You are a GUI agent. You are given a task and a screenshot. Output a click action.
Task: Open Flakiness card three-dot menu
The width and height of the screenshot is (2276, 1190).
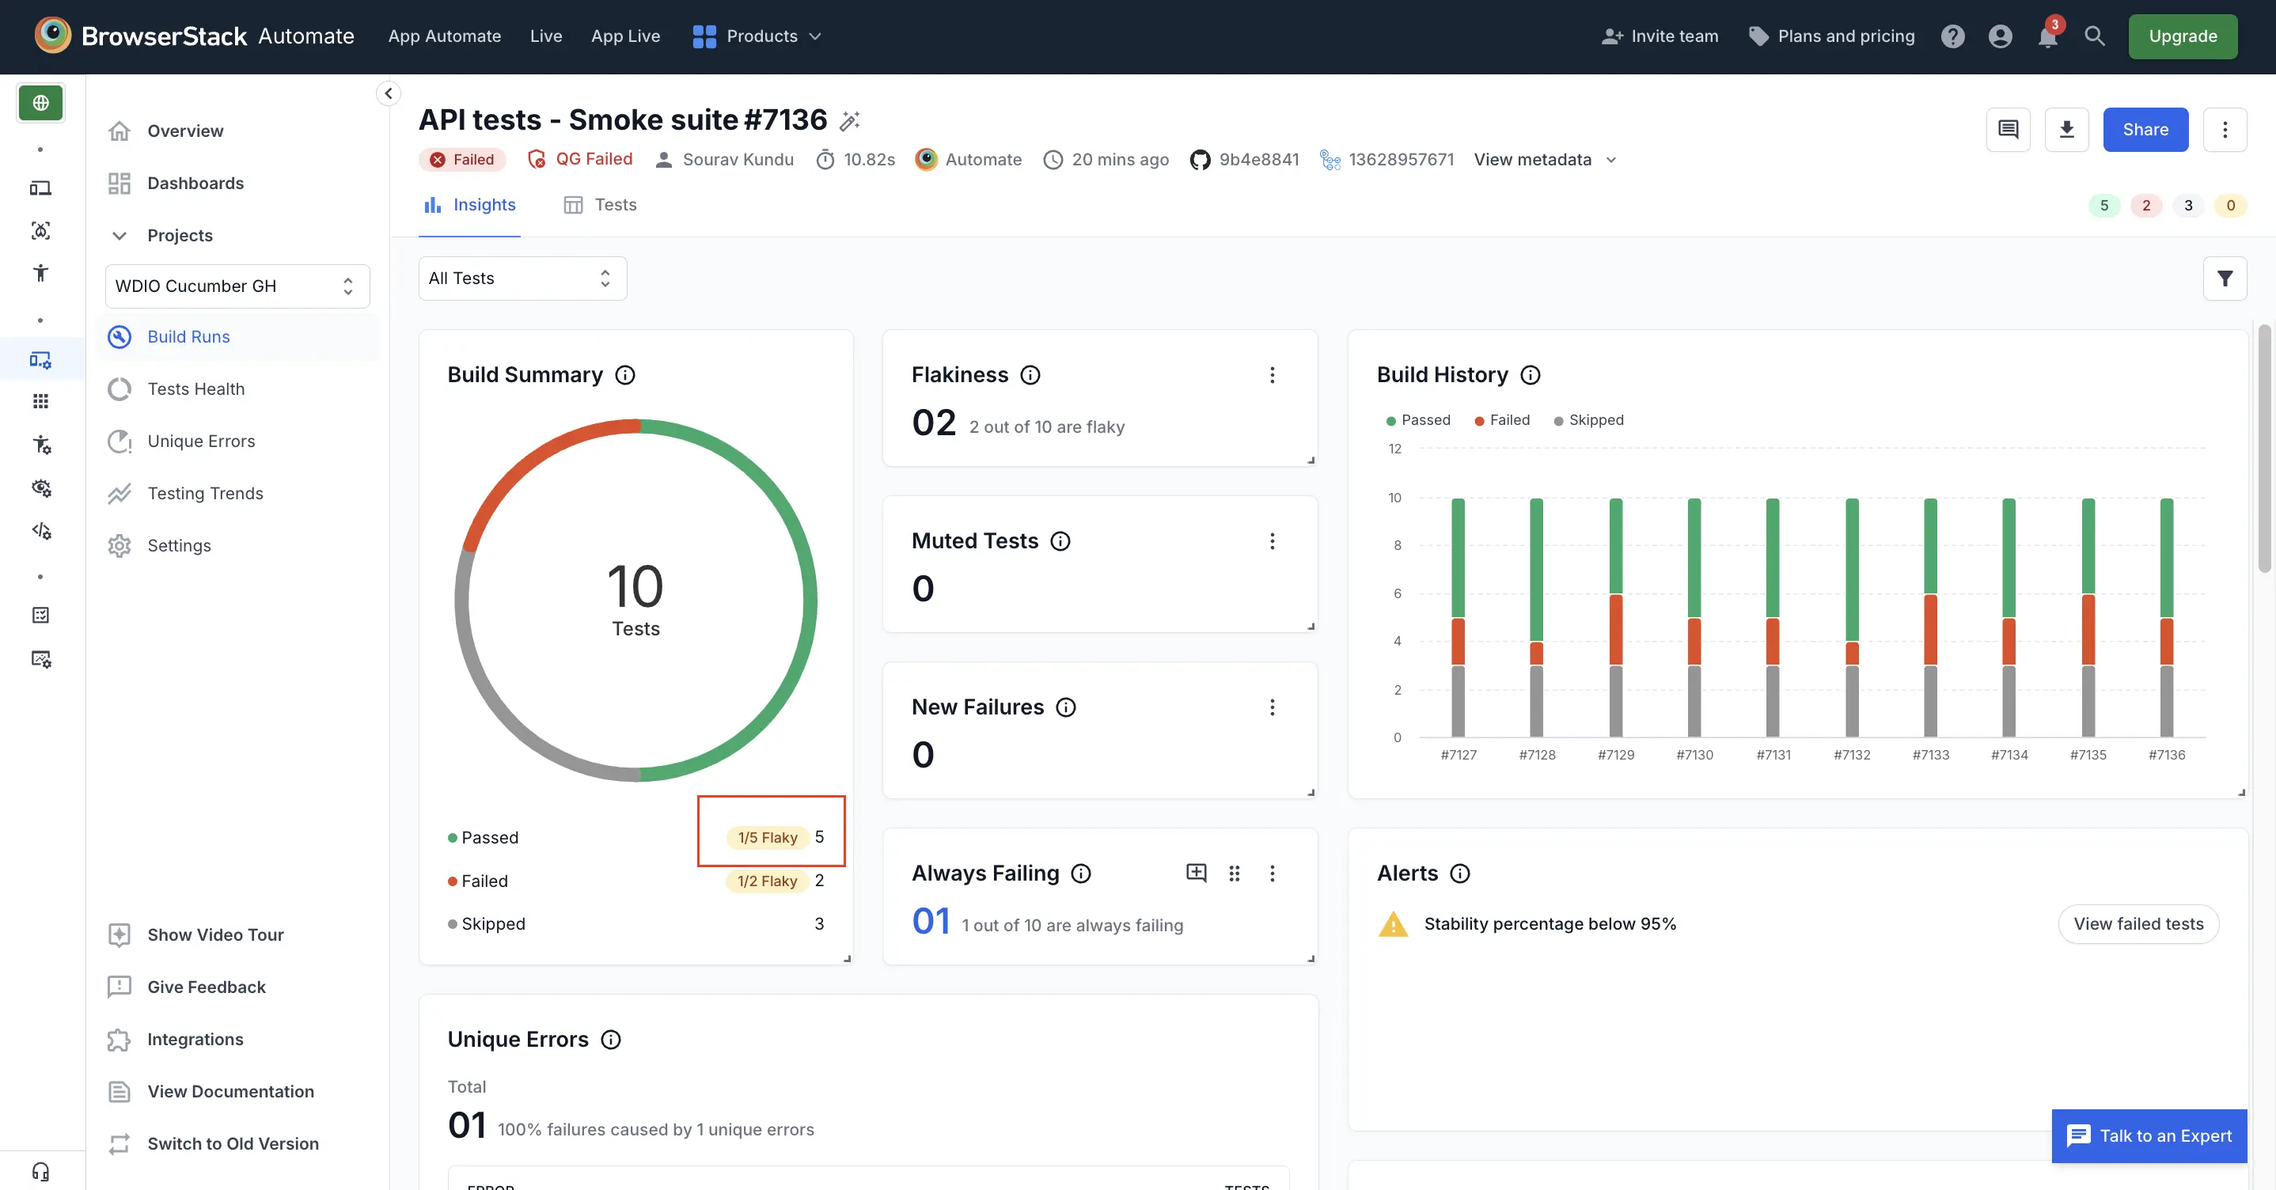click(x=1273, y=376)
